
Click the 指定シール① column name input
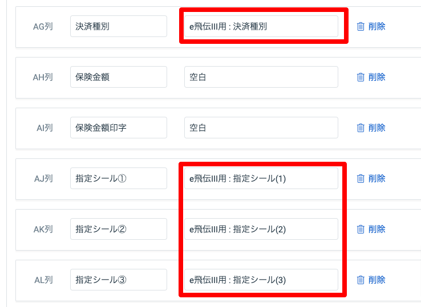119,178
